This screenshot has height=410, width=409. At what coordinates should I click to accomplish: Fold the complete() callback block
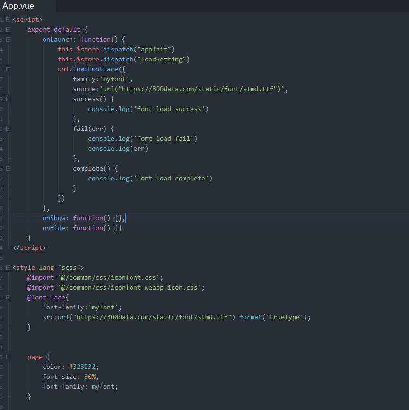coord(8,168)
